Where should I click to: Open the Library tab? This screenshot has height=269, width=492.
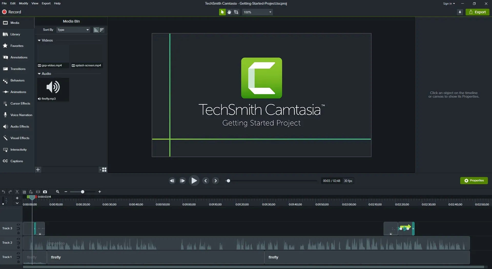click(x=17, y=34)
